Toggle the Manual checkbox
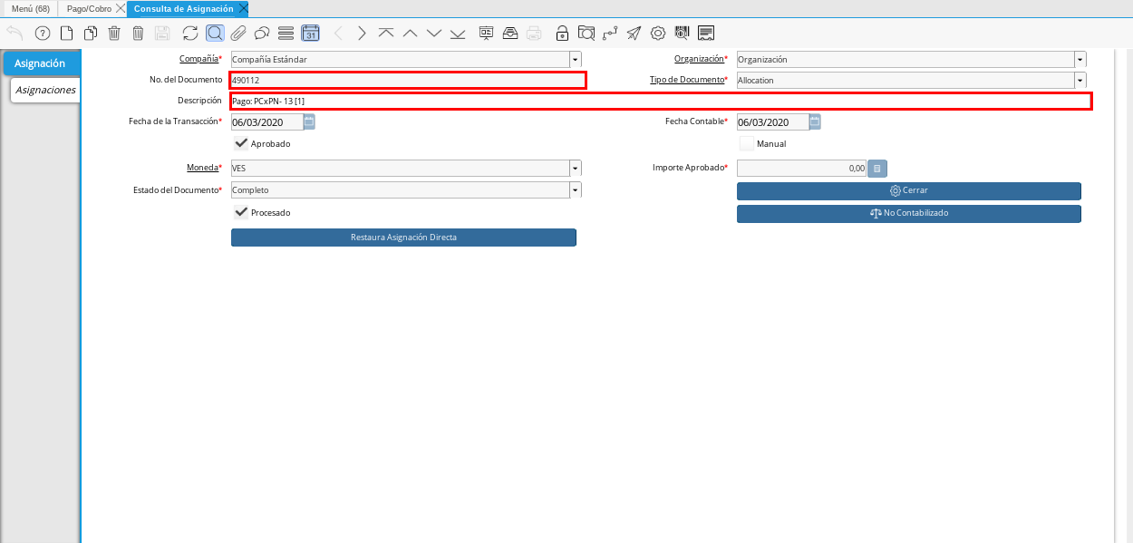 pos(746,143)
